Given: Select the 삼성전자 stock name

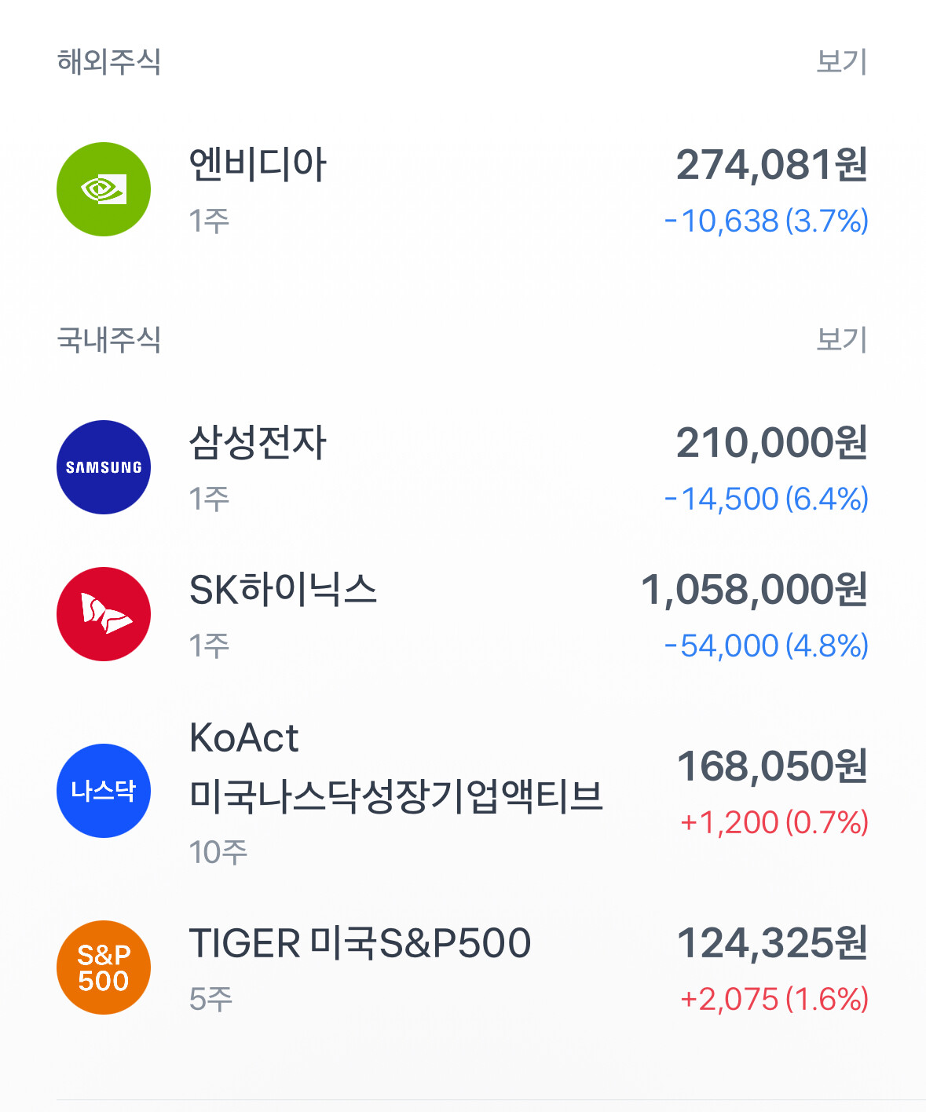Looking at the screenshot, I should click(258, 443).
